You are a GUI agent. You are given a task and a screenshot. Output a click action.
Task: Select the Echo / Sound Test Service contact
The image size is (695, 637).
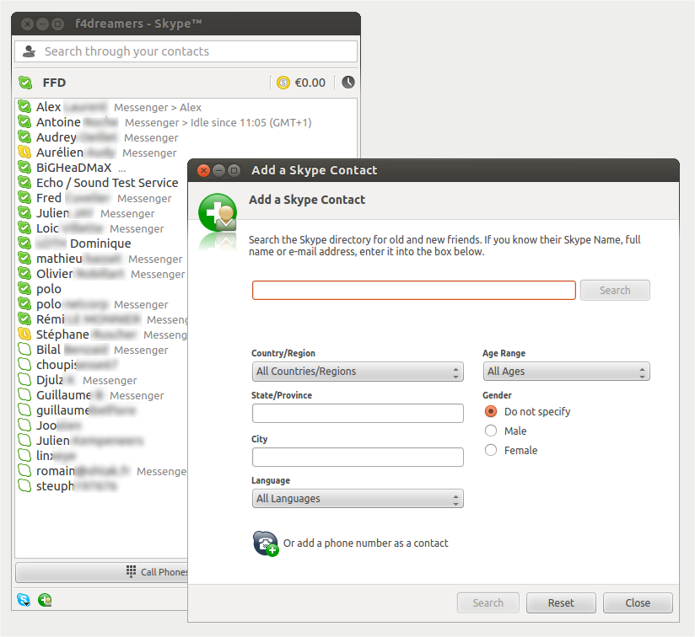[x=102, y=183]
